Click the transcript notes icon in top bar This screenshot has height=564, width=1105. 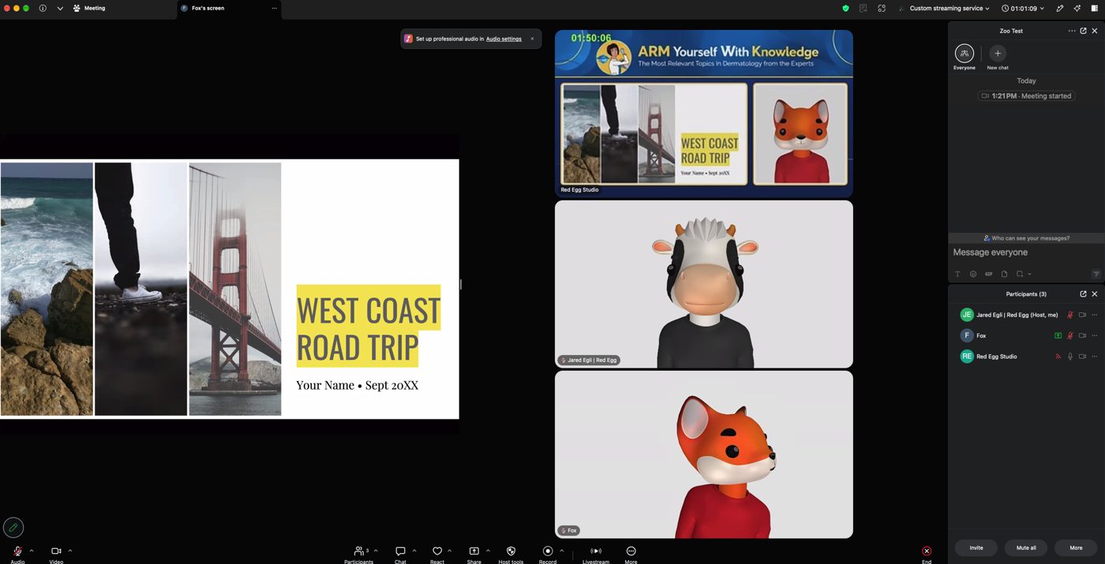[x=863, y=8]
